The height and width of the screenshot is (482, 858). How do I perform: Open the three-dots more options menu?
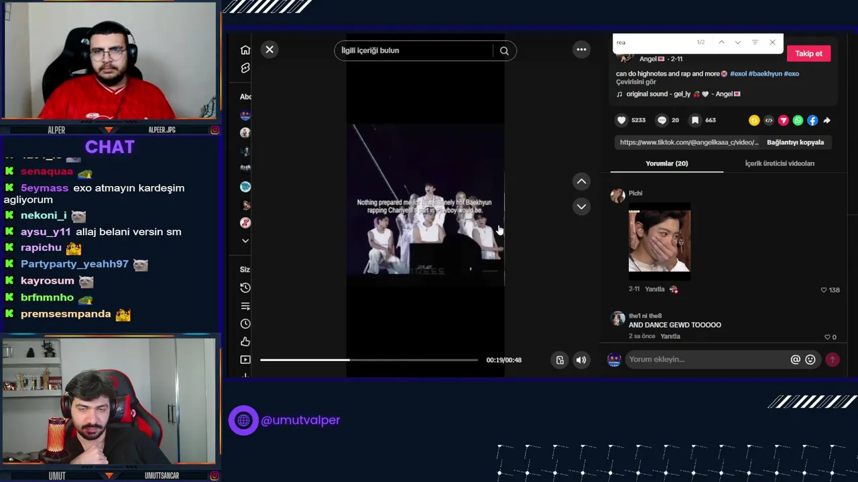(x=581, y=50)
